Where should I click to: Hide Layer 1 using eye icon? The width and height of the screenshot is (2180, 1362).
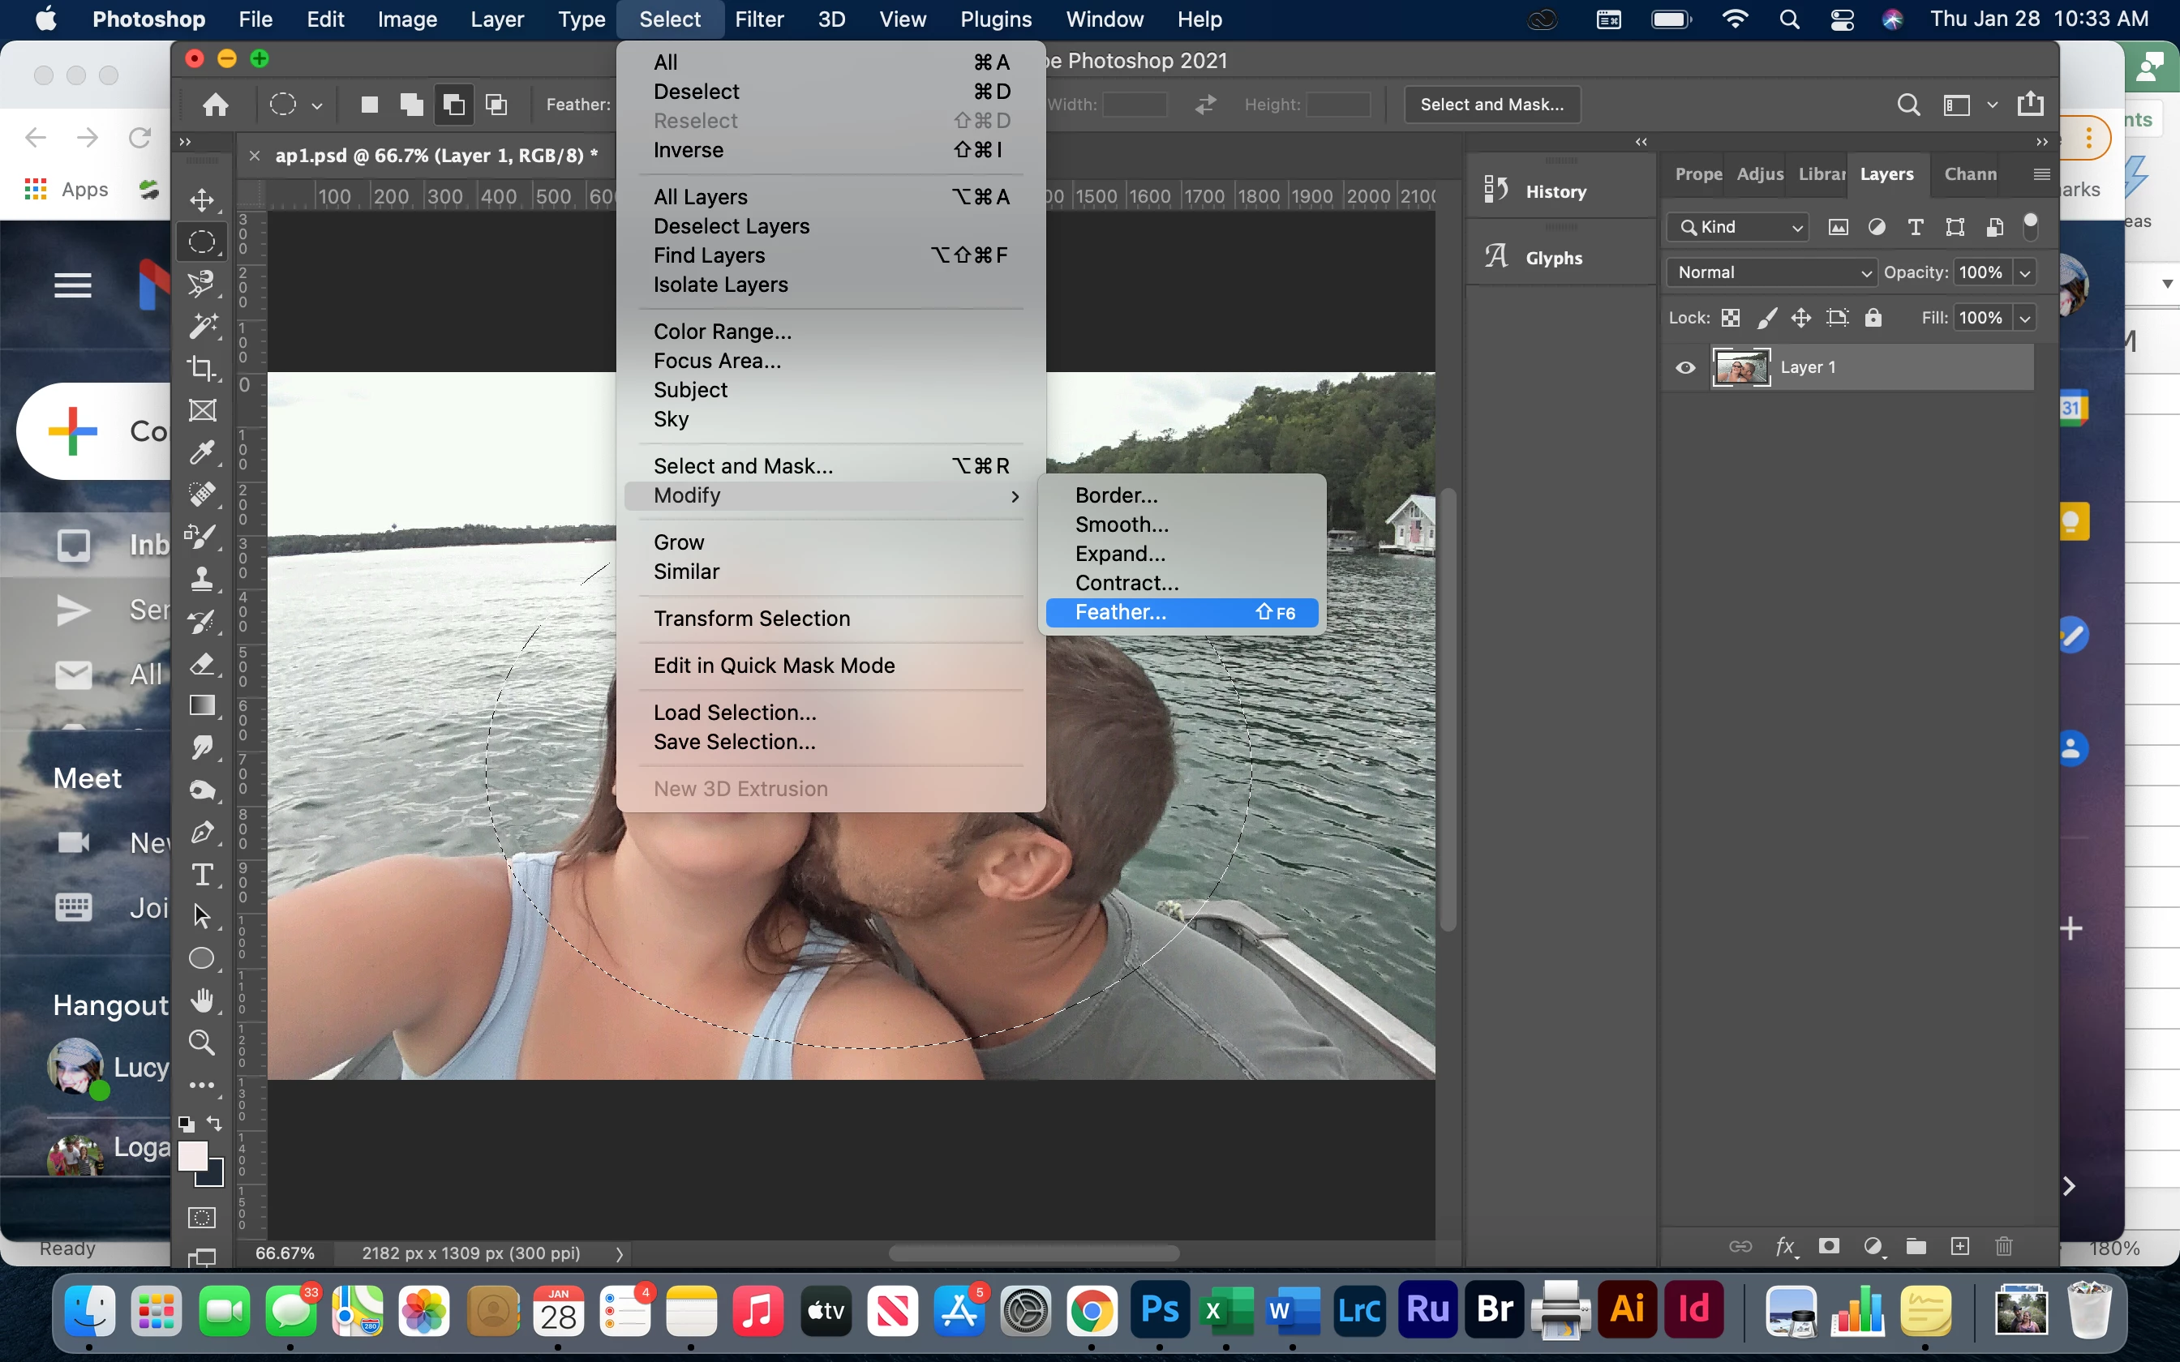(1685, 367)
